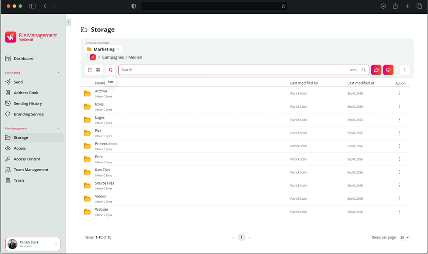Screen dimensions: 428x254
Task: Click Medien breadcrumb
Action: (135, 57)
